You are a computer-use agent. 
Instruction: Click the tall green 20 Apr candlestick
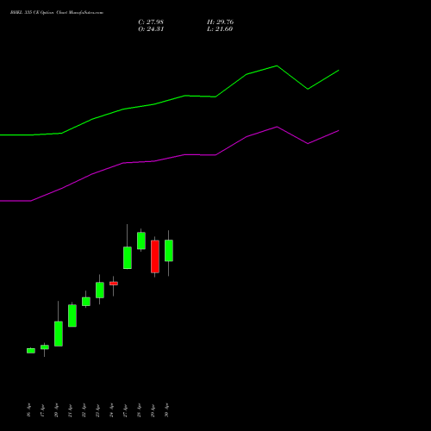[59, 334]
